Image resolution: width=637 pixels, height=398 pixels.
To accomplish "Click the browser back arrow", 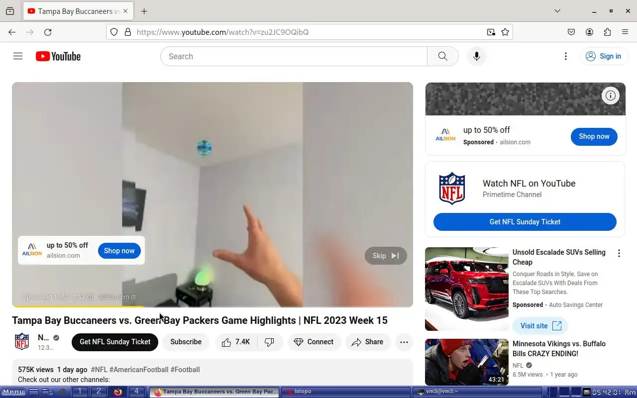I will 12,32.
